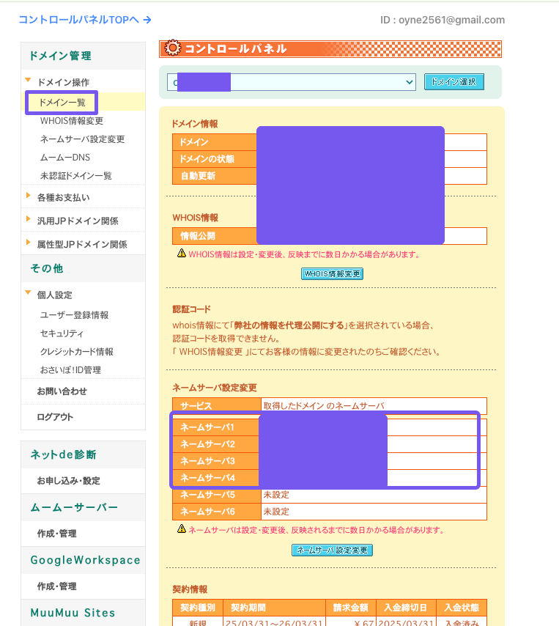Open クレジットカード情報 page
Image resolution: width=559 pixels, height=626 pixels.
pyautogui.click(x=77, y=352)
